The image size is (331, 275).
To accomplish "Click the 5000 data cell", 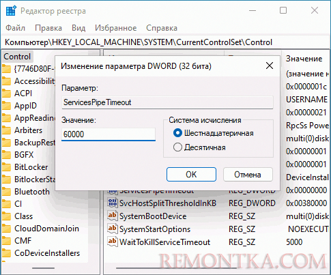I will pos(294,242).
